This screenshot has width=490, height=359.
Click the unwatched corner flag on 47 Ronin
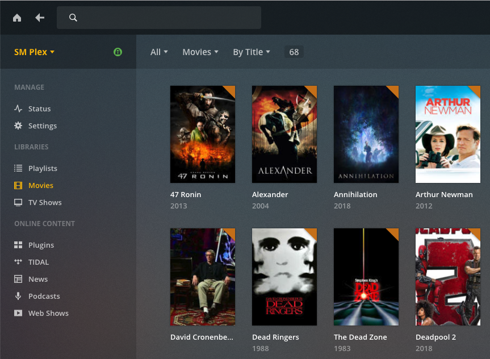tap(231, 90)
